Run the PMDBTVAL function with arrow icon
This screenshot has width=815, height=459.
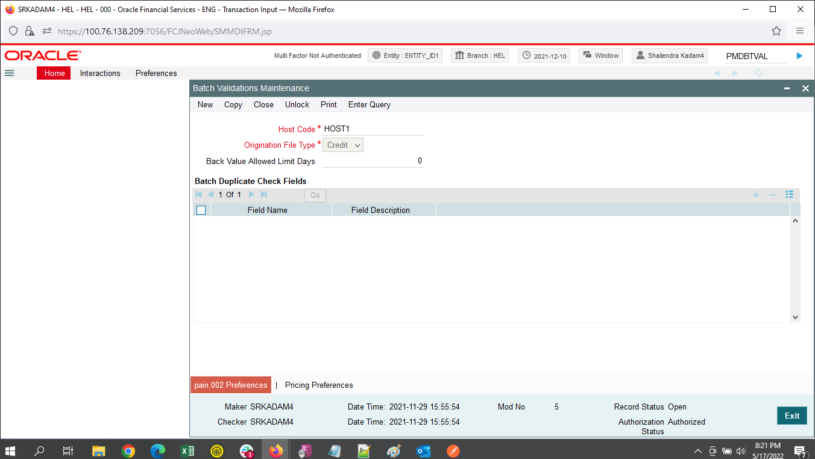click(x=799, y=56)
